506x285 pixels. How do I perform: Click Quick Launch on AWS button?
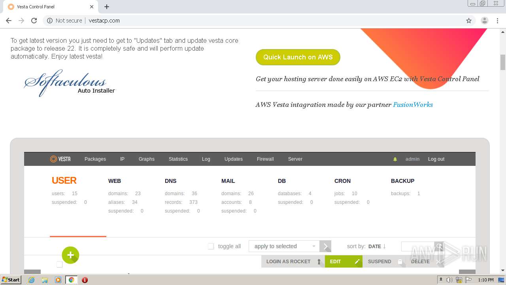(298, 57)
